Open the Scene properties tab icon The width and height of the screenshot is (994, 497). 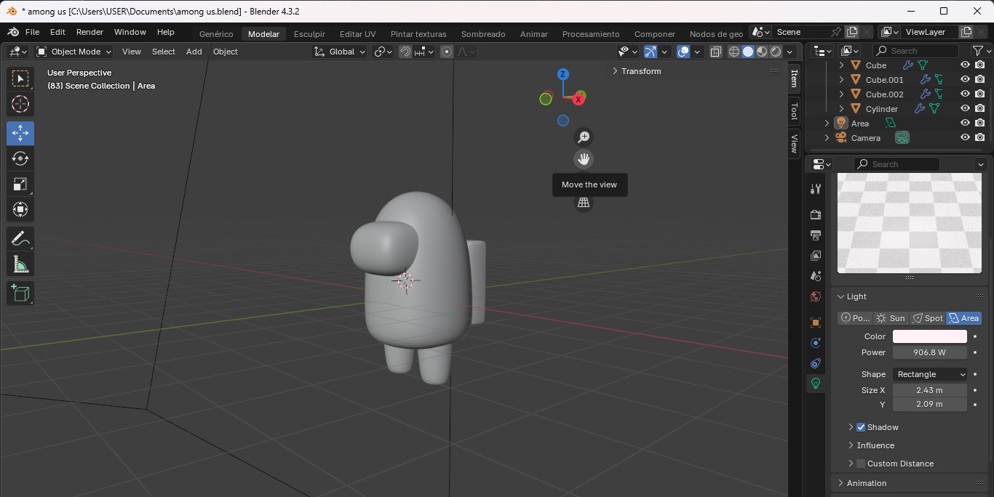coord(816,276)
